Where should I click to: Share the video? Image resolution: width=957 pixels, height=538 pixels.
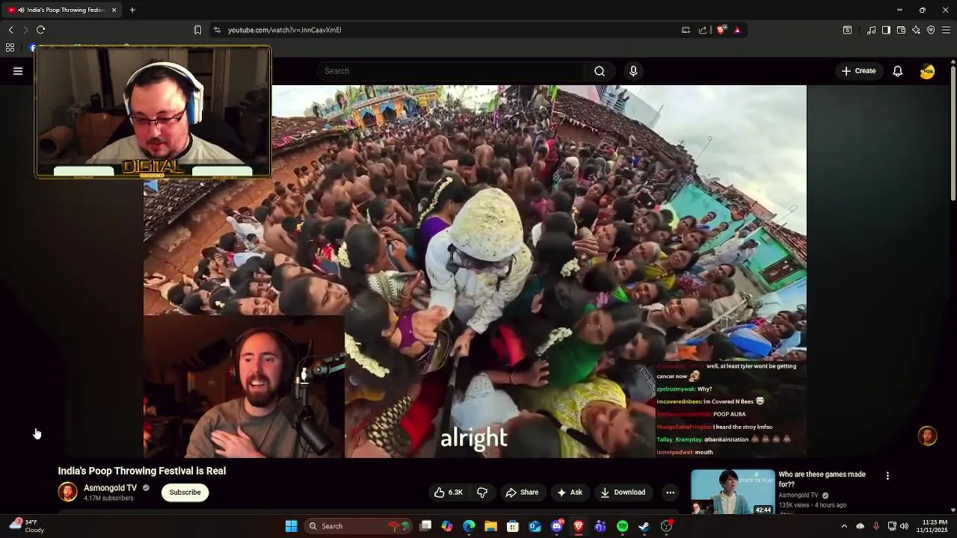(522, 492)
